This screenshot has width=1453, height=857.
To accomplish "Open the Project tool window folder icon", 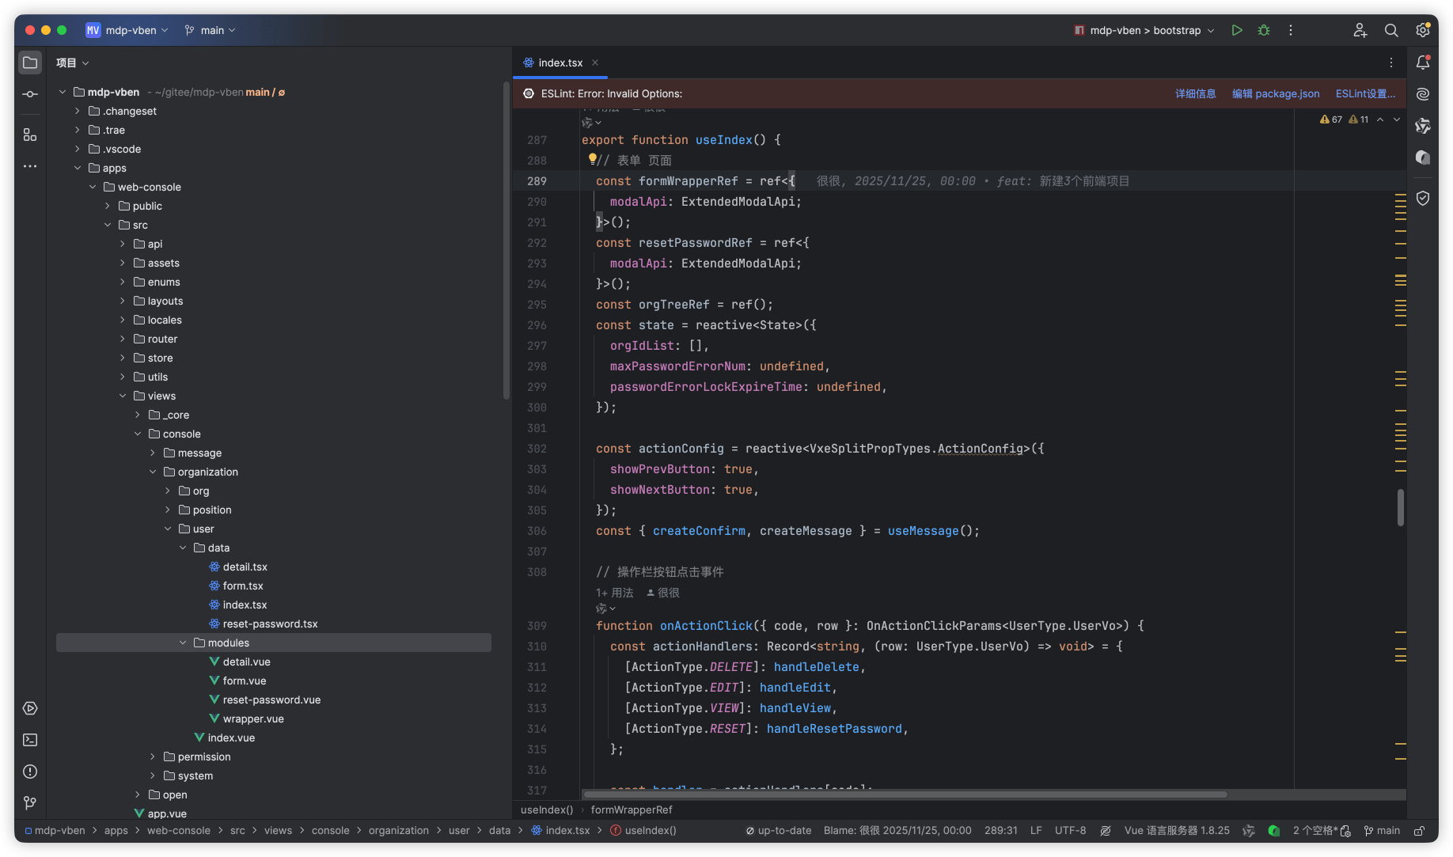I will [x=30, y=63].
